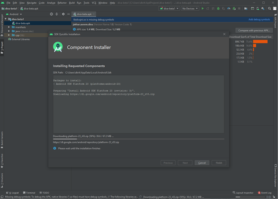This screenshot has width=278, height=199.
Task: Hide the Project panel with minus icon
Action: tap(69, 14)
